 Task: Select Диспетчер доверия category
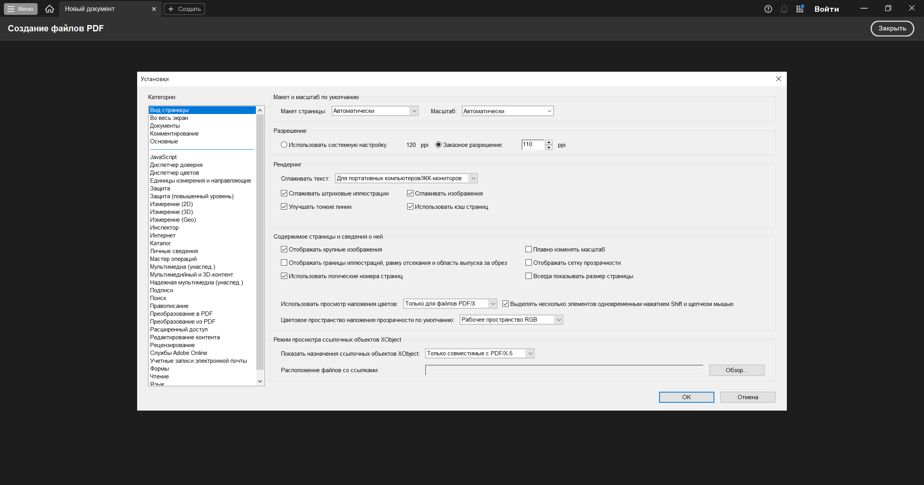[202, 165]
